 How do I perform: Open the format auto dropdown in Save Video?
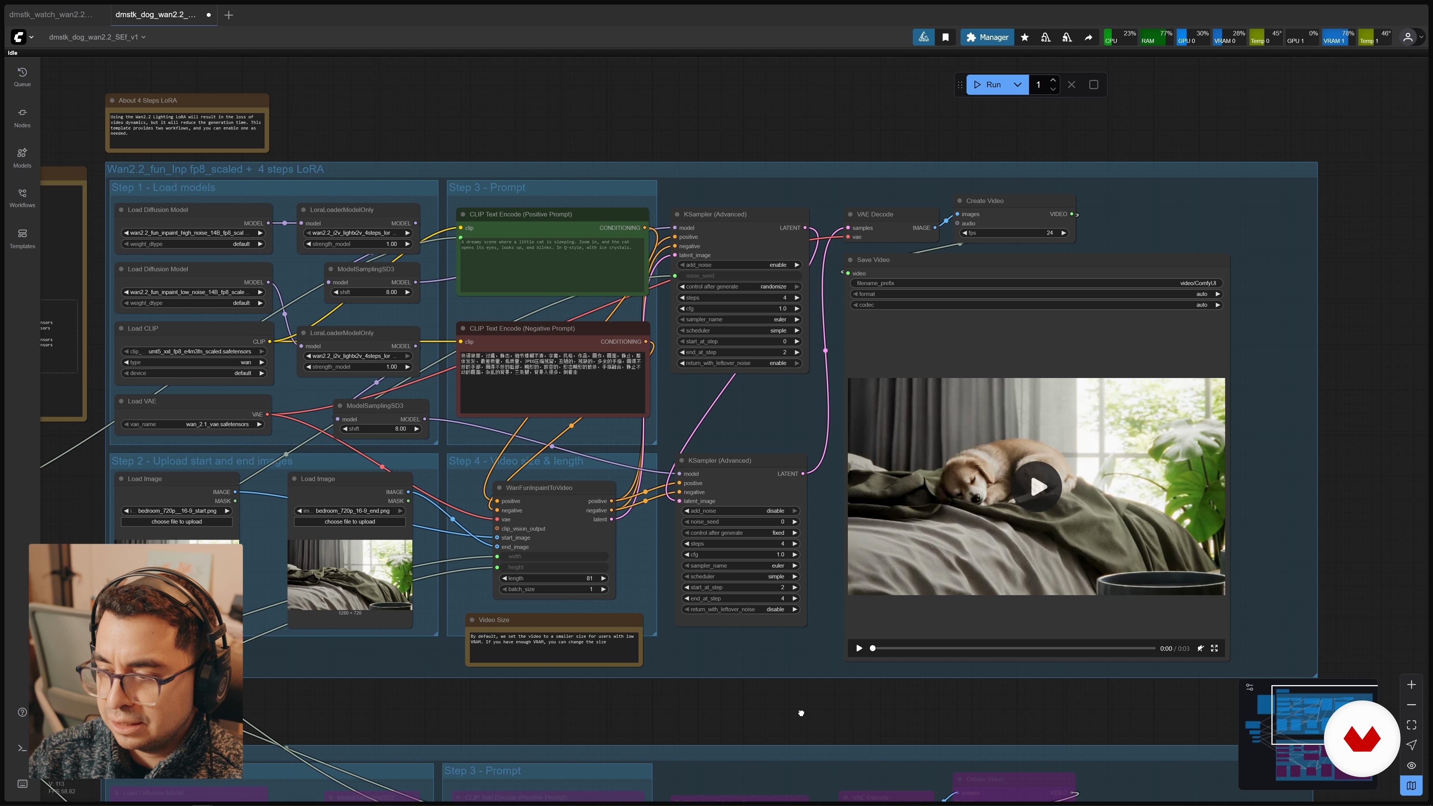(x=1037, y=294)
